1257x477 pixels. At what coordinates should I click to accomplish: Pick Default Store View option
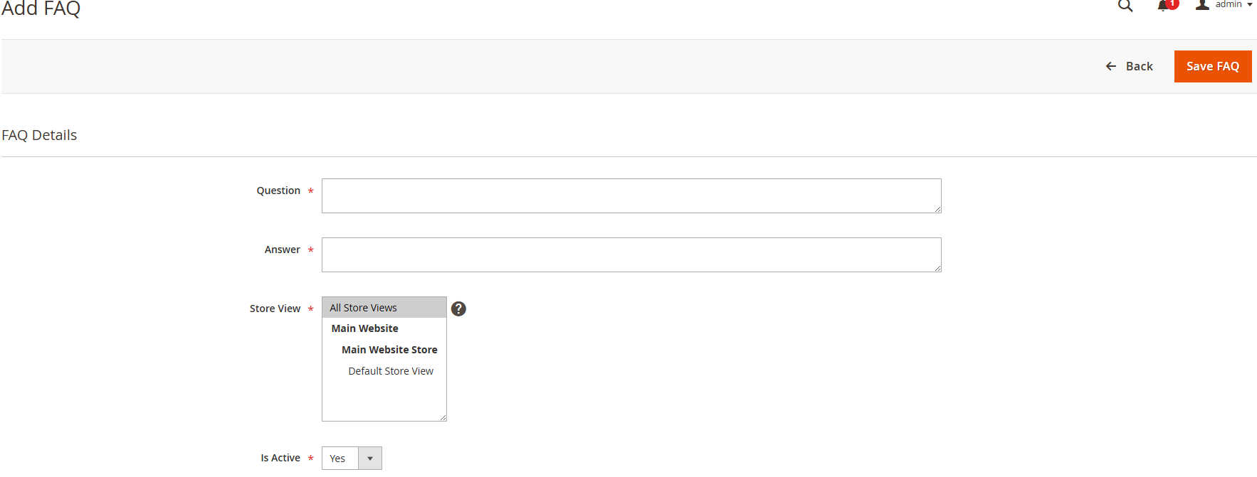pos(391,370)
